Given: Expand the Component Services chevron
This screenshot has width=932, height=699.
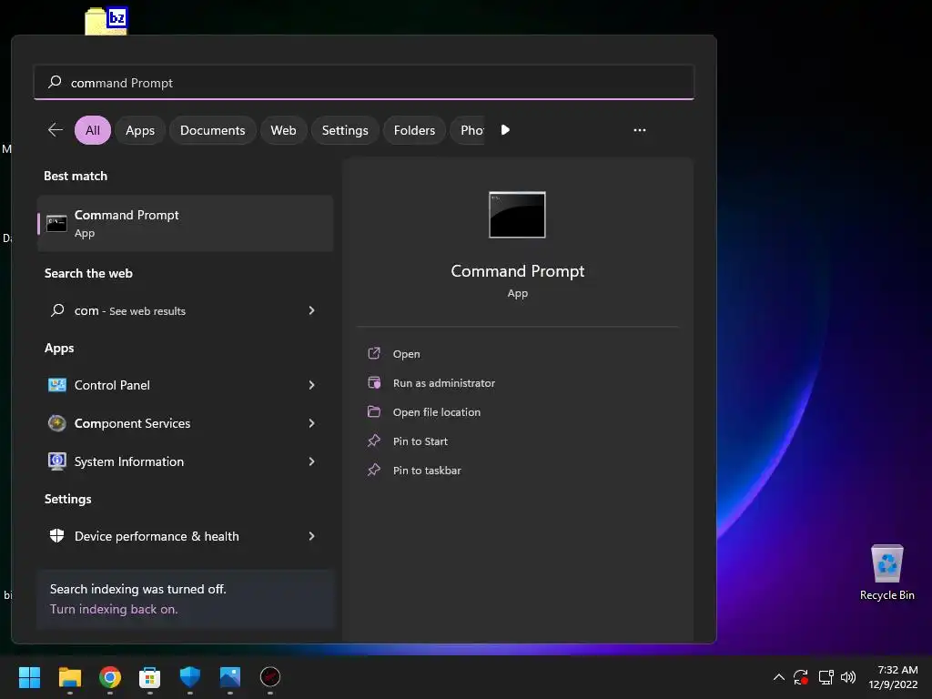Looking at the screenshot, I should click(x=311, y=423).
